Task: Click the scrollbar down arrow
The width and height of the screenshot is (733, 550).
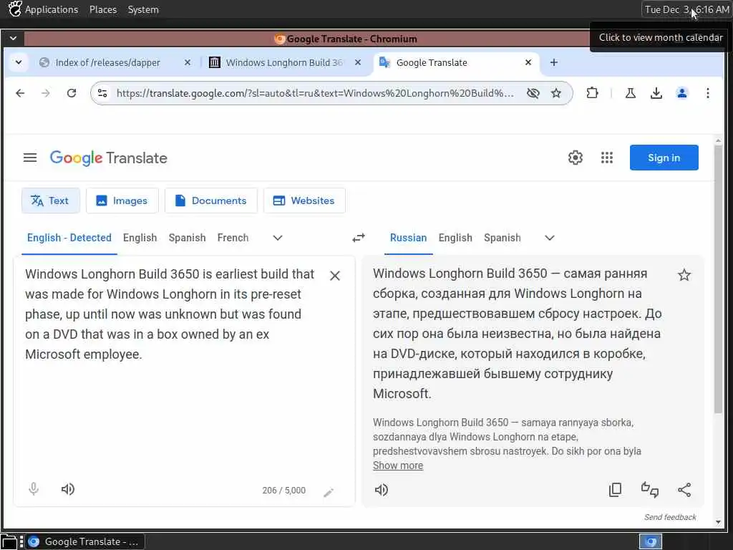Action: point(718,522)
